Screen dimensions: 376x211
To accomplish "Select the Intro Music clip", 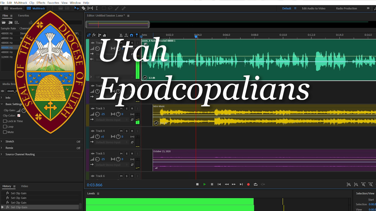I will click(x=264, y=115).
